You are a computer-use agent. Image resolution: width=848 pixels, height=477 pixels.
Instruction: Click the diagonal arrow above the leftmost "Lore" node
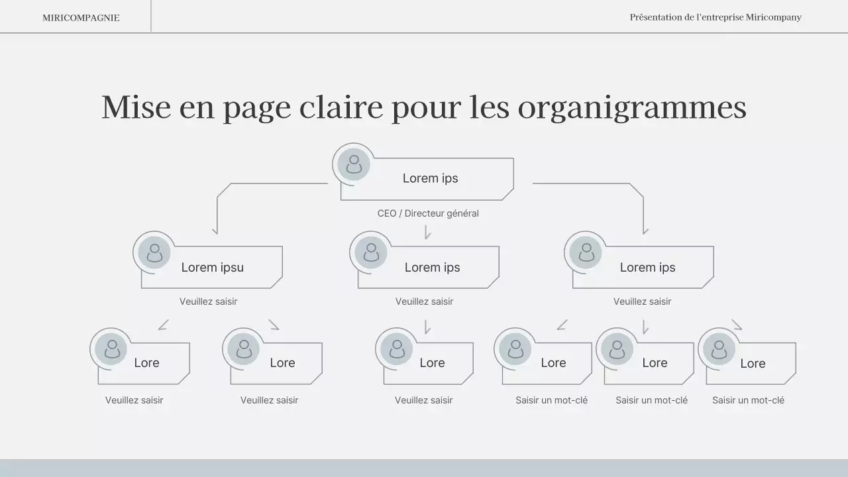tap(162, 324)
